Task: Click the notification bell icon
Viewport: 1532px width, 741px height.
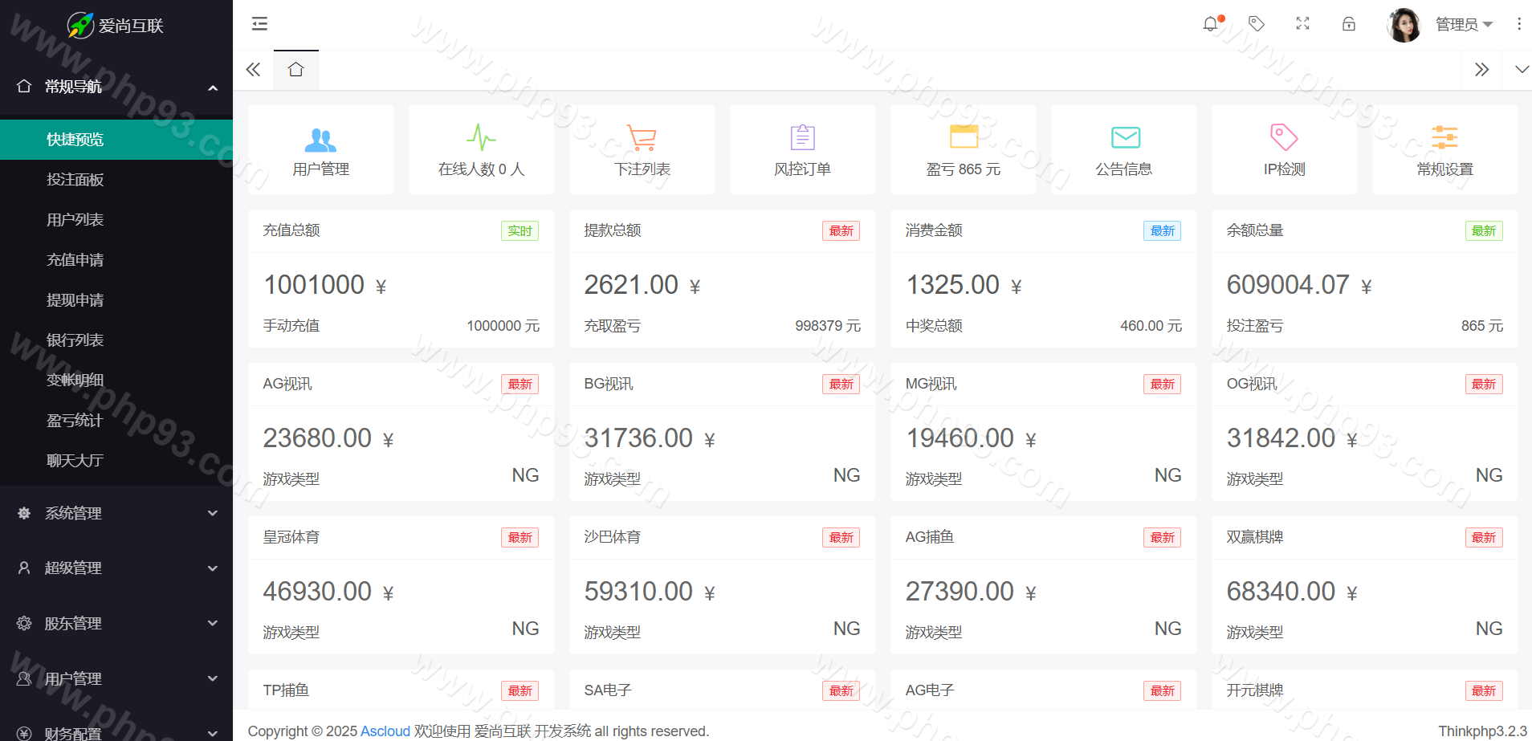Action: point(1211,24)
